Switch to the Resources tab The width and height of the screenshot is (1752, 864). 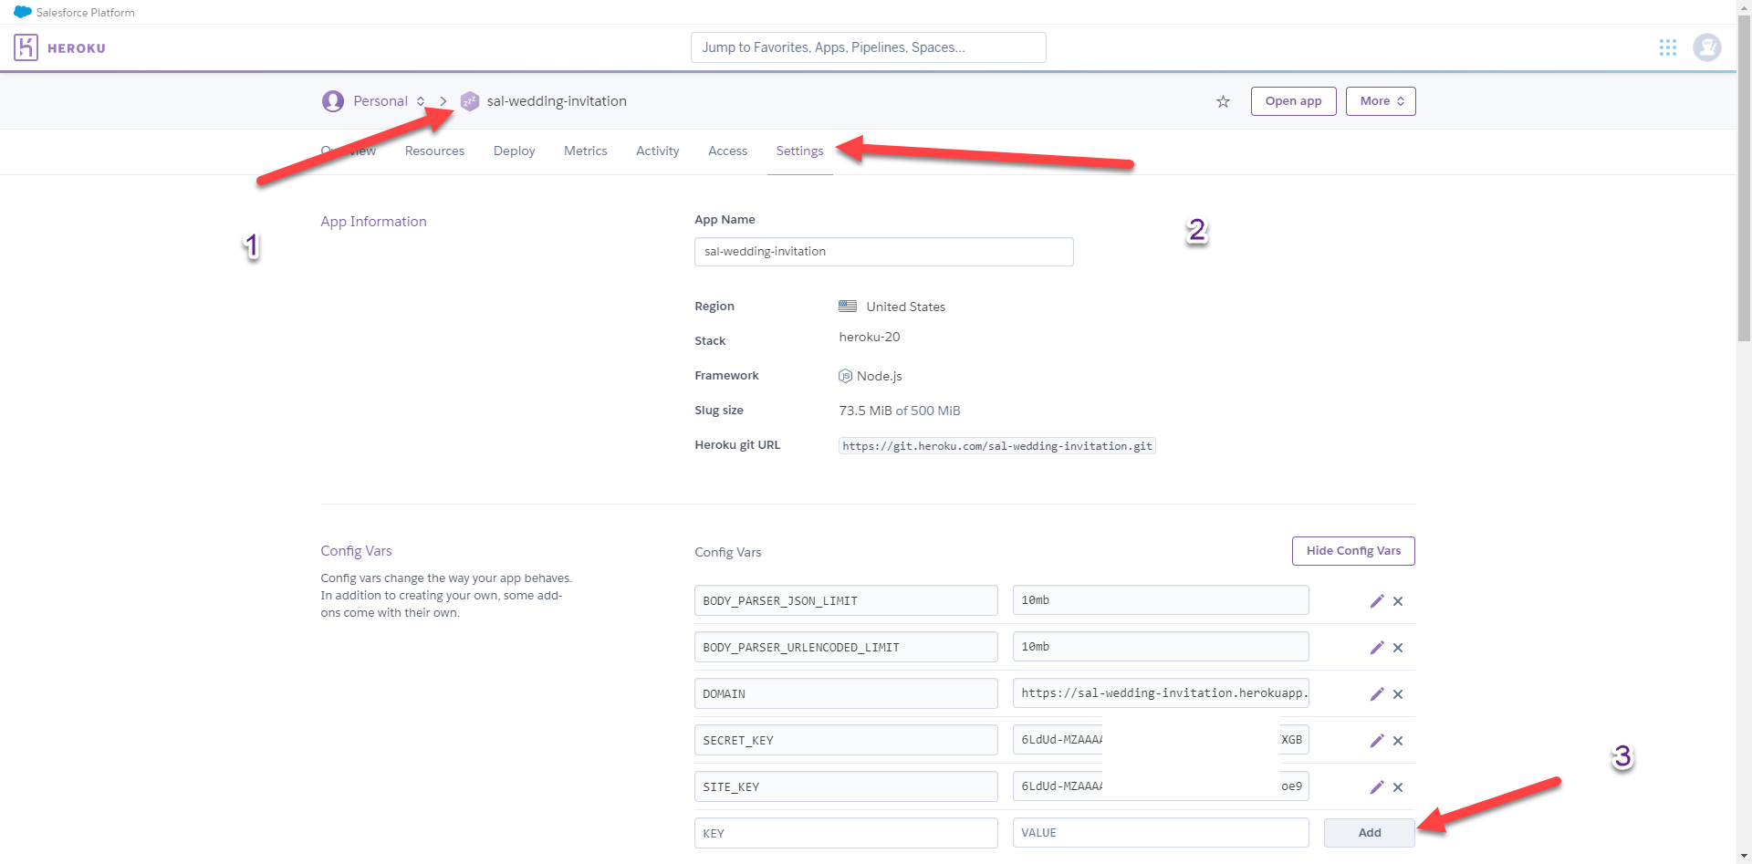click(x=434, y=151)
